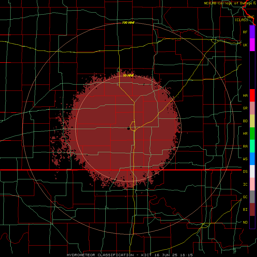Click the HA red legend color block
This screenshot has height=257, width=257.
pos(252,95)
